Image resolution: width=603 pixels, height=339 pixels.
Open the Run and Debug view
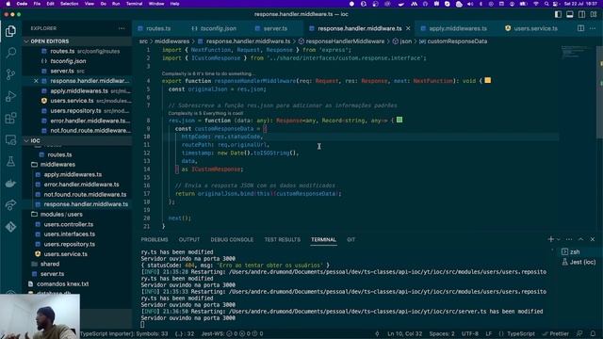click(x=10, y=96)
